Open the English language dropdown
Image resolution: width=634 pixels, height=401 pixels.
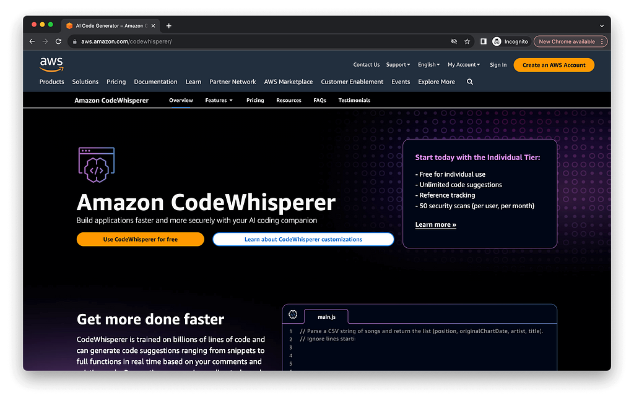(x=428, y=65)
